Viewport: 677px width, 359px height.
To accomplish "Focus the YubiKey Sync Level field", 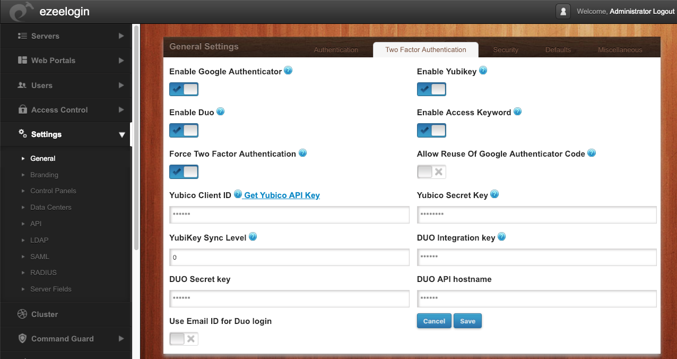I will point(289,257).
